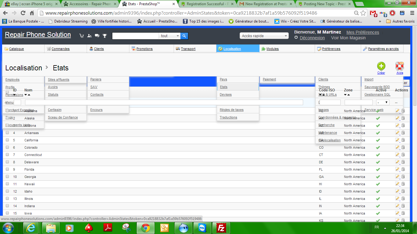
Task: Sort Zone column descending
Action: click(x=345, y=95)
